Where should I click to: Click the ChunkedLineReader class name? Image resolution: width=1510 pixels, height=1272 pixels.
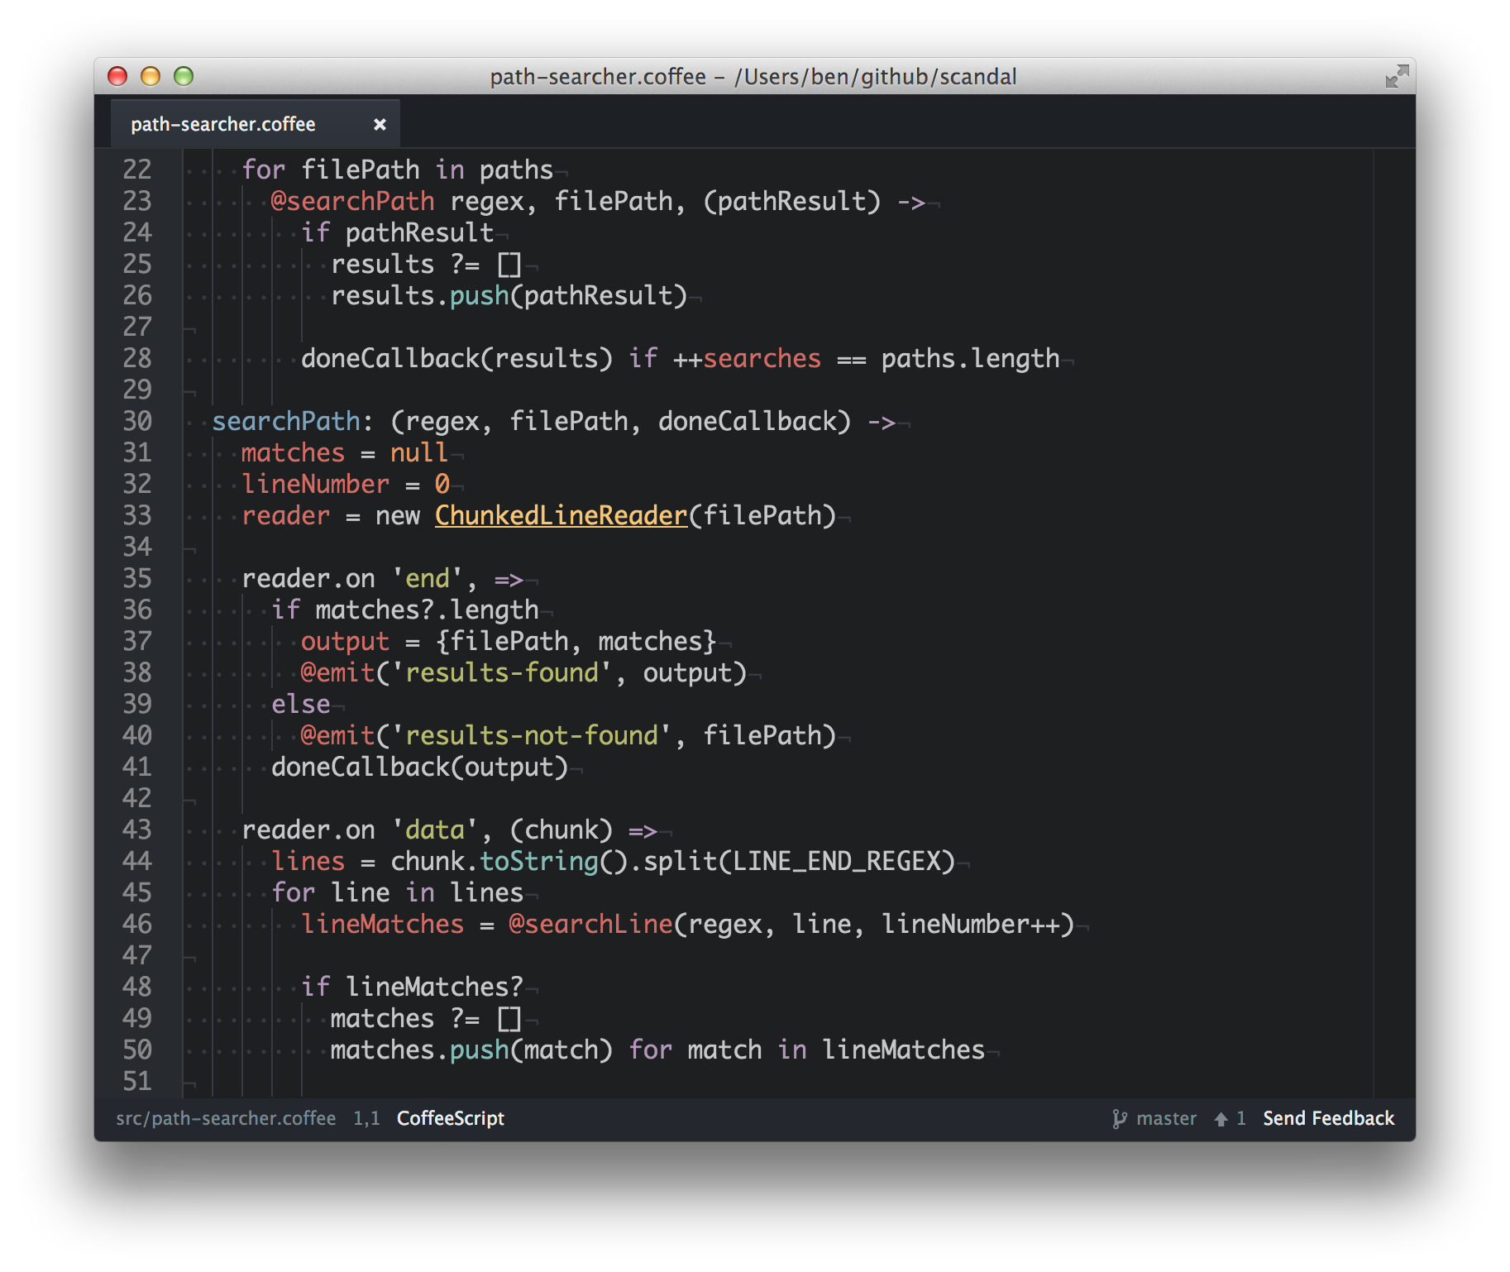(561, 515)
